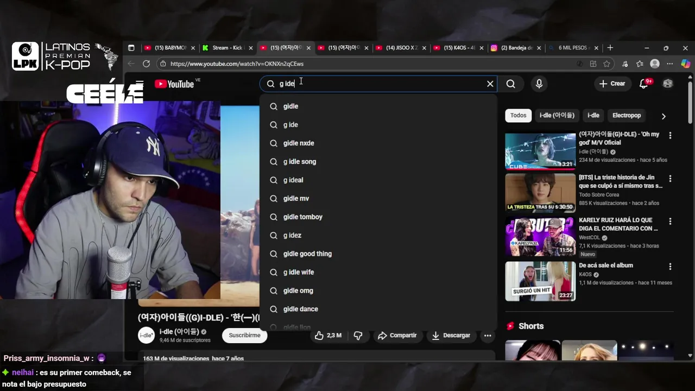Open the browser profile icon

655,64
